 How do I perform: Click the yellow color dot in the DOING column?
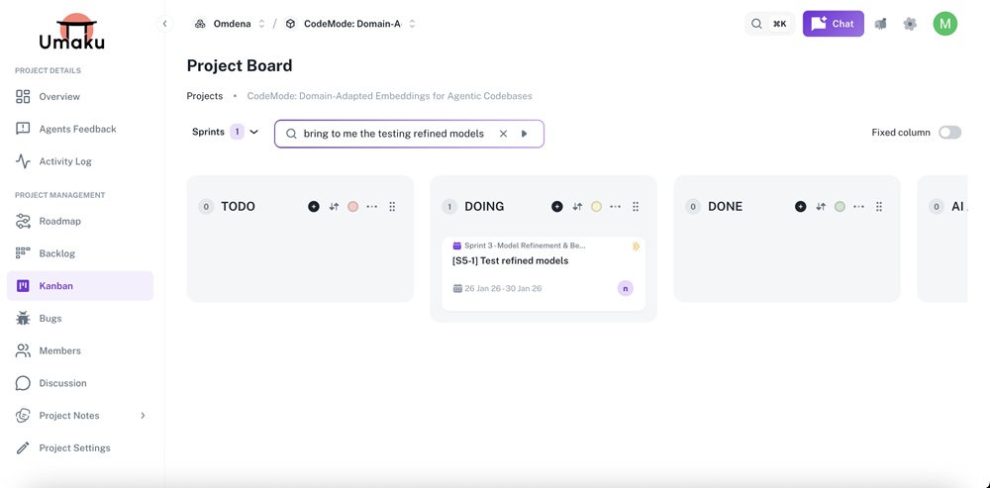(x=596, y=207)
